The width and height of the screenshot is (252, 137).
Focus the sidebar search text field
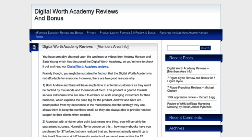(183, 48)
